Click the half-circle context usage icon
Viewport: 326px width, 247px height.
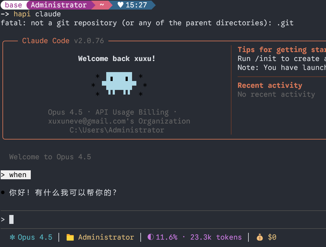point(151,237)
